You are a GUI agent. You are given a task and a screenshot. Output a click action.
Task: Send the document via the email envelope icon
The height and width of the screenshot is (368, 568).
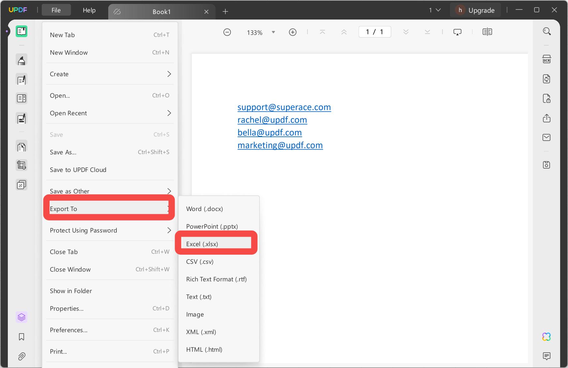(547, 137)
